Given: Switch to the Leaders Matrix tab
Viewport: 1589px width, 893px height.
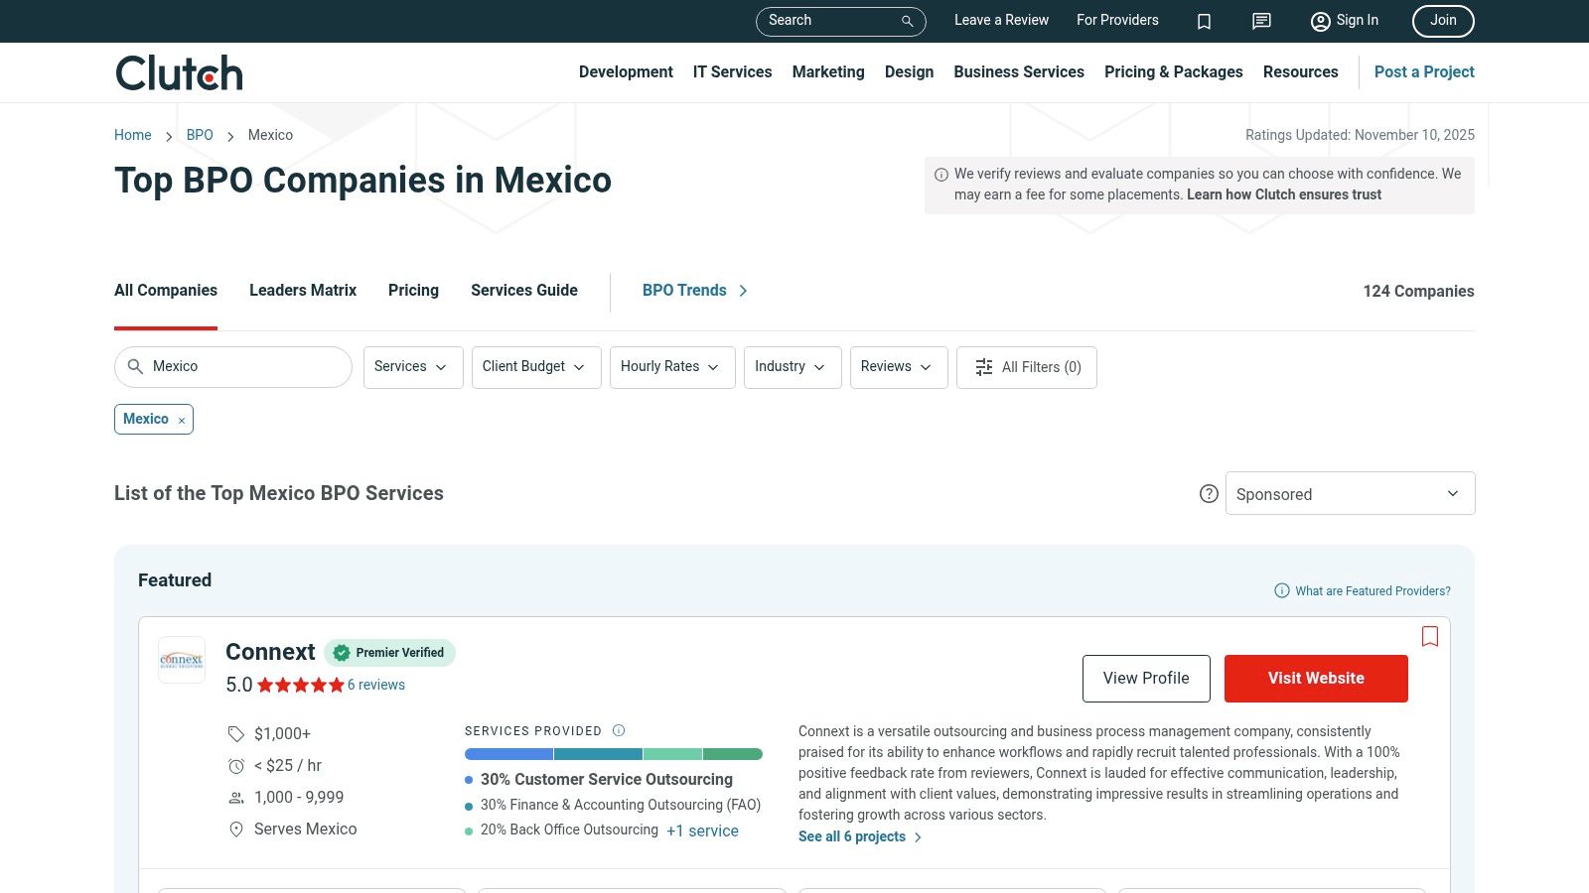Looking at the screenshot, I should [302, 291].
